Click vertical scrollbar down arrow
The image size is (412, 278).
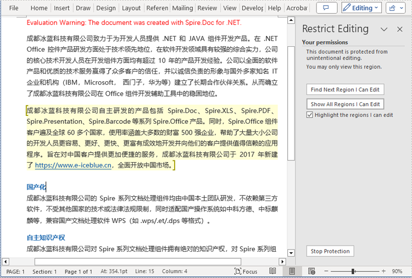pyautogui.click(x=291, y=253)
